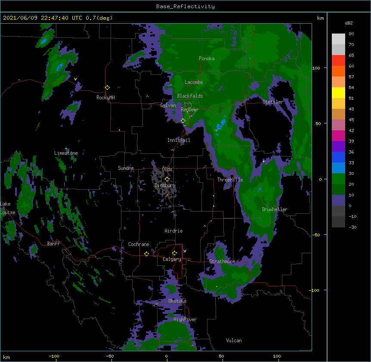Click the Blackfalds city label
The width and height of the screenshot is (371, 362).
pos(190,96)
